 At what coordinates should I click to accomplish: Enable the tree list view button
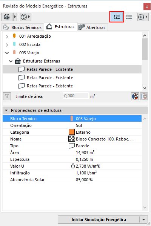point(117,17)
